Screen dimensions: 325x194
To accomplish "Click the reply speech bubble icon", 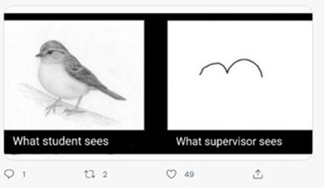I will click(x=9, y=174).
